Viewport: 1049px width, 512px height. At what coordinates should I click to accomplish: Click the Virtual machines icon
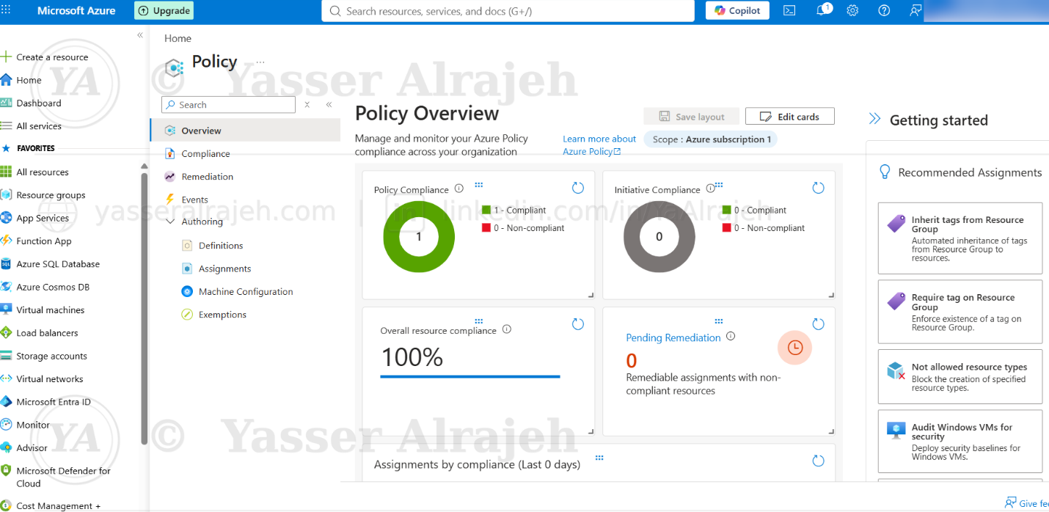(6, 310)
